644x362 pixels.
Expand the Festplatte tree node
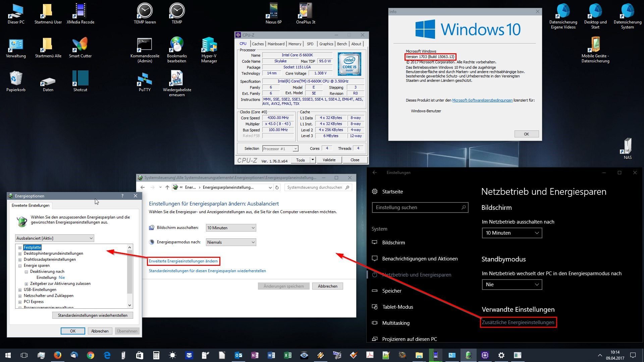coord(20,248)
